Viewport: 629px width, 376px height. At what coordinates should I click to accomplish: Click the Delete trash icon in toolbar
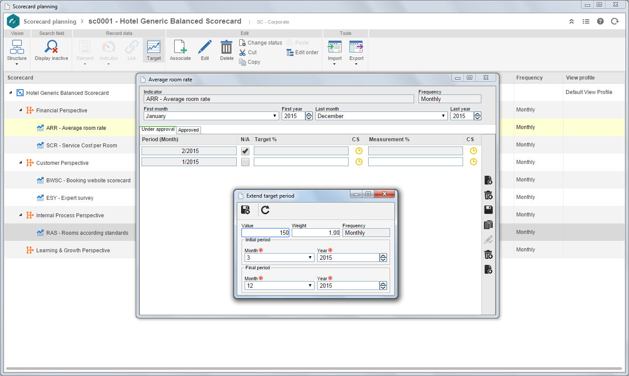[226, 47]
